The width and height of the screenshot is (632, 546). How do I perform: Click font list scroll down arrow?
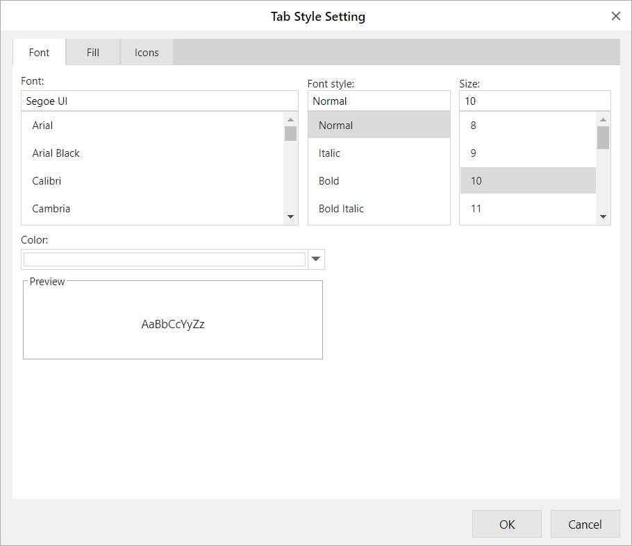click(x=290, y=216)
